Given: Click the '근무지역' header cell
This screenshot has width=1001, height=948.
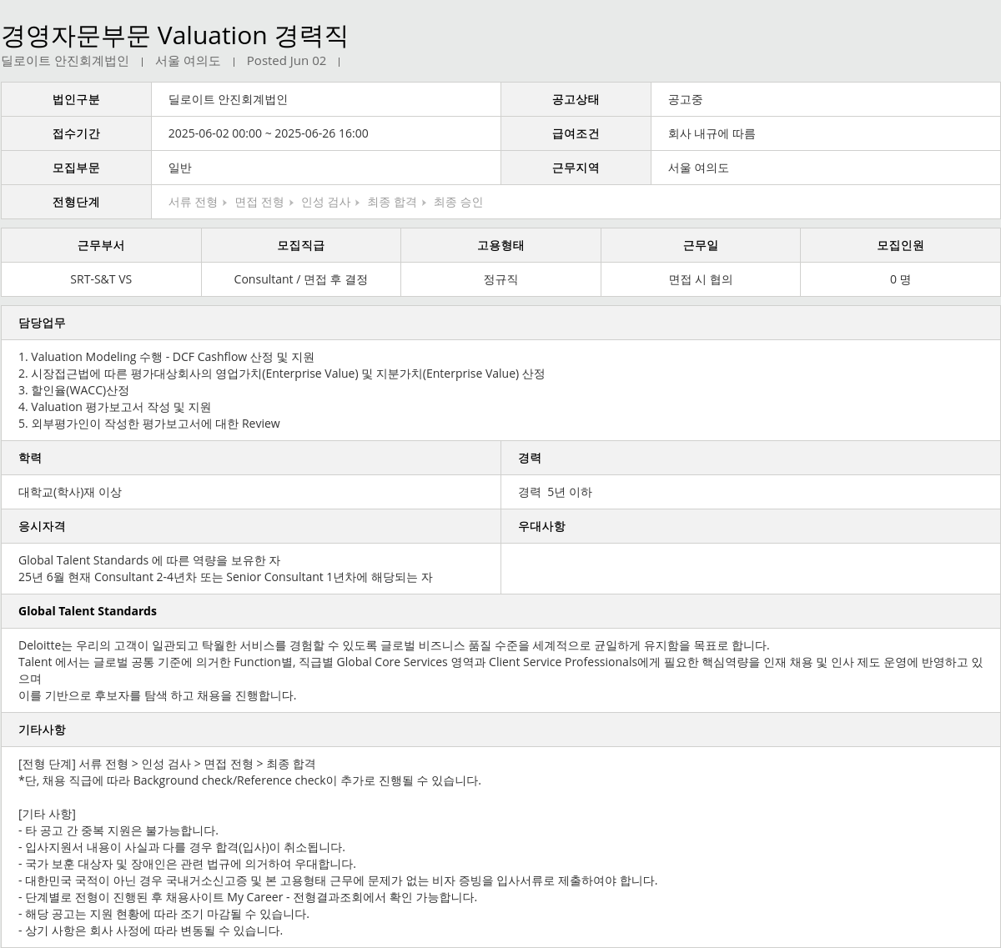Looking at the screenshot, I should 576,168.
